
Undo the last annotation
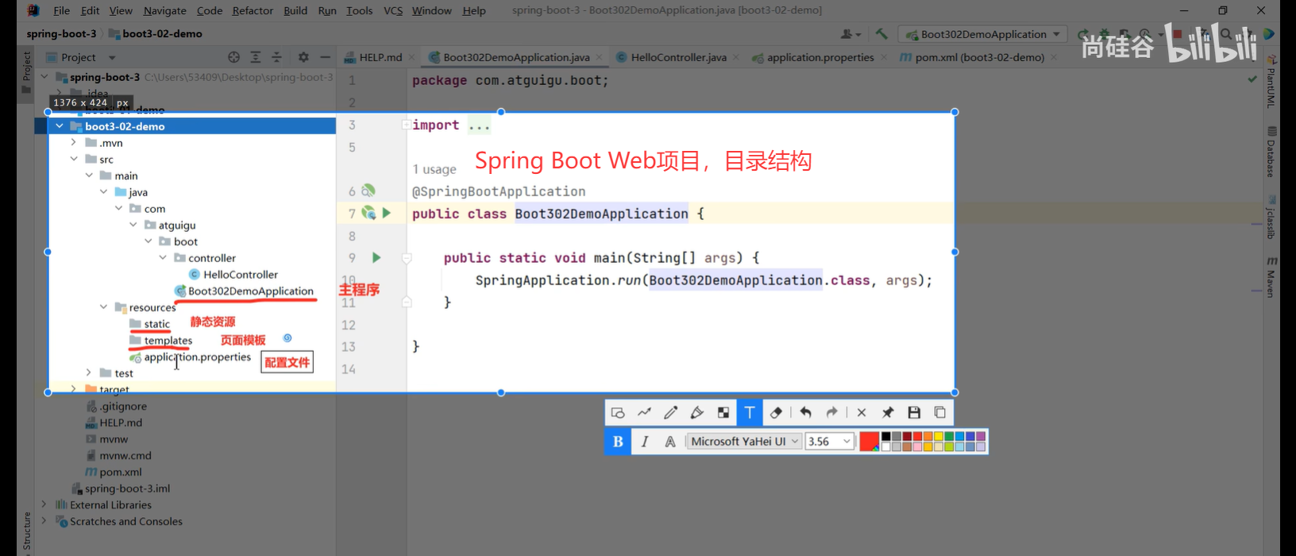point(805,412)
